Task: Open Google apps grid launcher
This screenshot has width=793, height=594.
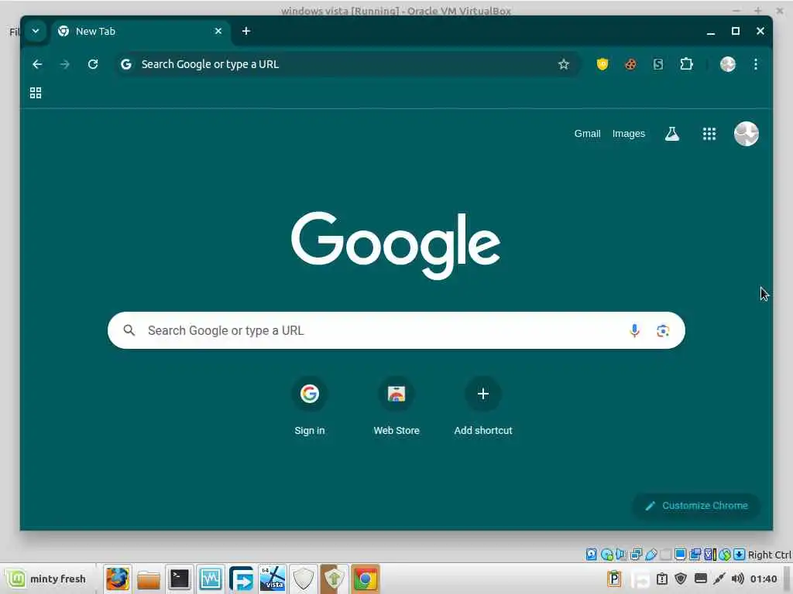Action: pyautogui.click(x=709, y=134)
